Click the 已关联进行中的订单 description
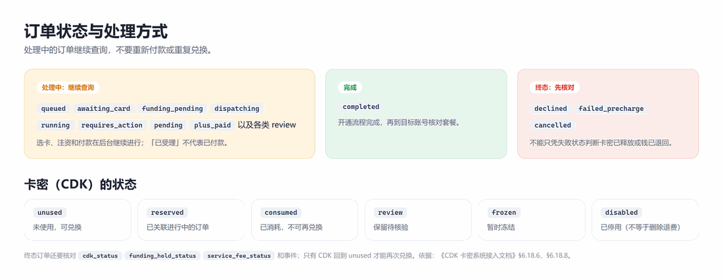 click(178, 227)
